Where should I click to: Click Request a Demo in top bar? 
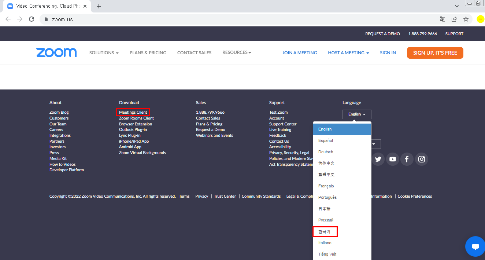[382, 34]
